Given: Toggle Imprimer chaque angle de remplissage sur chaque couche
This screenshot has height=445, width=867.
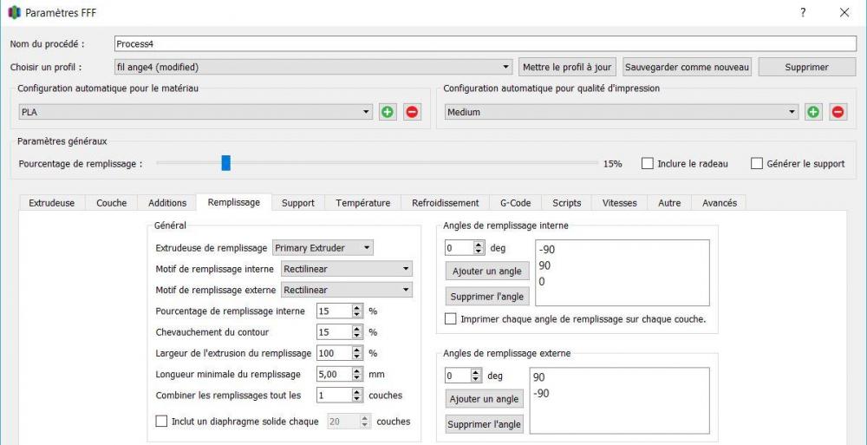Looking at the screenshot, I should coord(451,319).
